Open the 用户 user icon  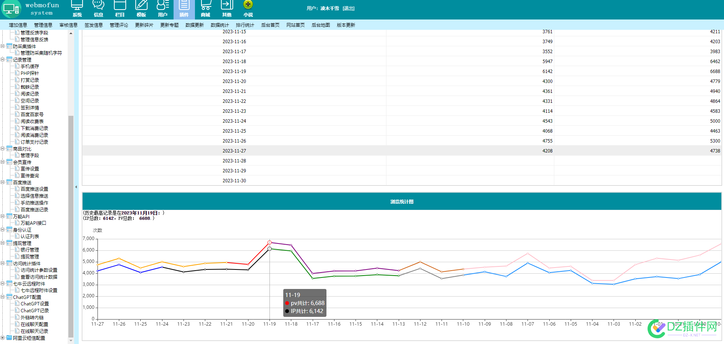[x=163, y=5]
